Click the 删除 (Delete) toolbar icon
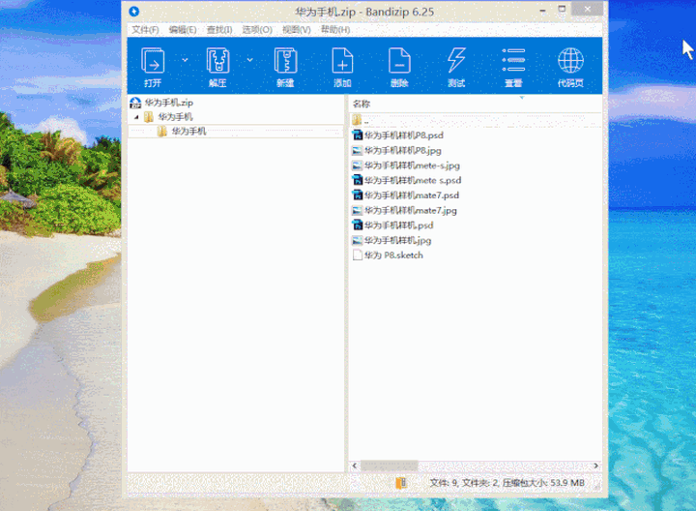Image resolution: width=696 pixels, height=511 pixels. (399, 60)
